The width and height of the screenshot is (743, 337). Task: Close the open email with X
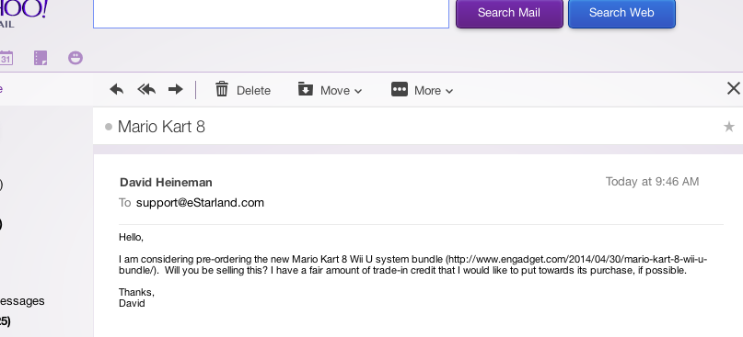734,88
